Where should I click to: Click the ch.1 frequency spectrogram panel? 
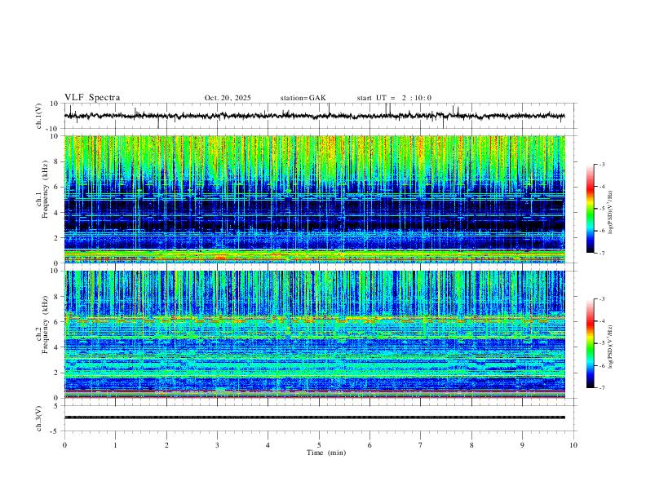(314, 199)
